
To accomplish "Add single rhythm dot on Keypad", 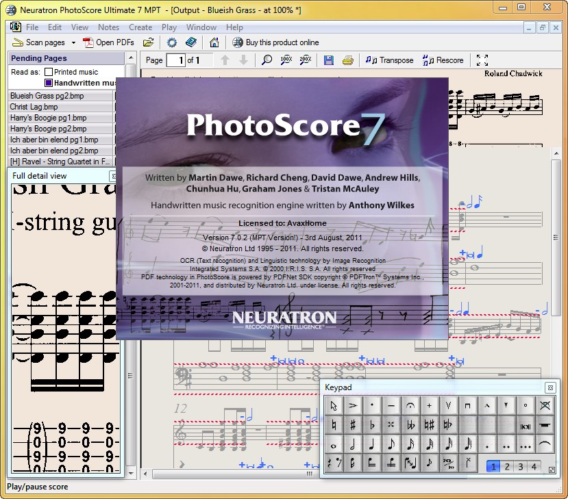I will tap(487, 444).
